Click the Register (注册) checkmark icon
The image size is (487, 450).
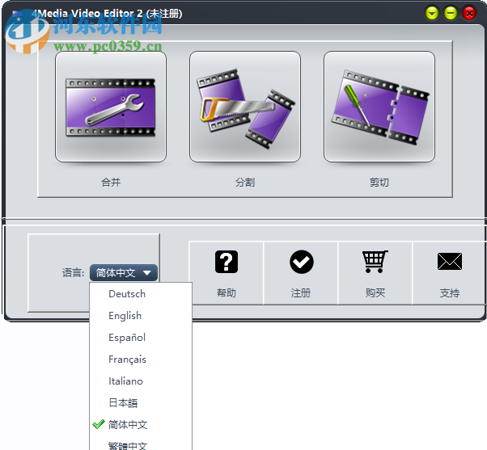click(301, 262)
